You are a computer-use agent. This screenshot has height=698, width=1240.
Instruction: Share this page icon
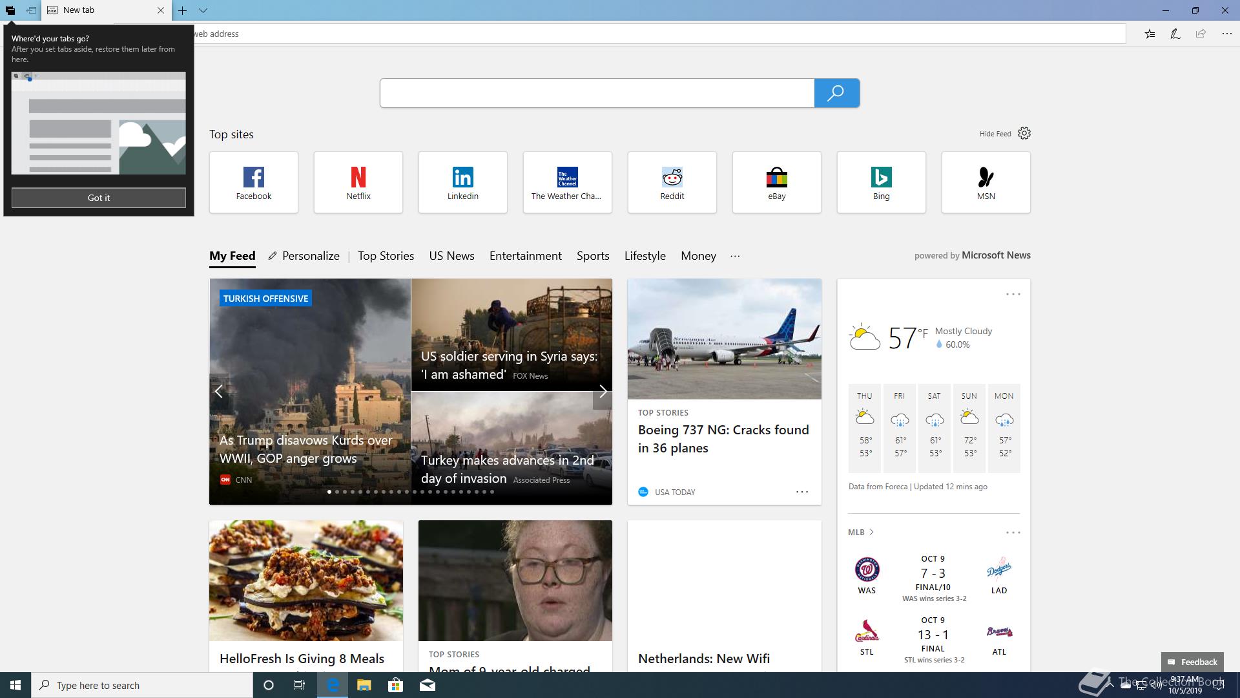(1201, 34)
